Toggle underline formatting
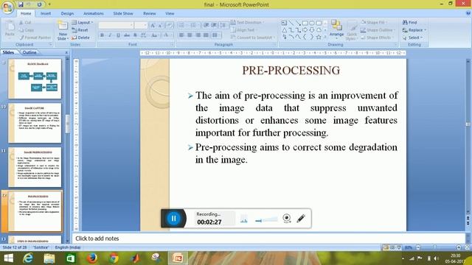Viewport: 472px width, 265px height. point(118,35)
